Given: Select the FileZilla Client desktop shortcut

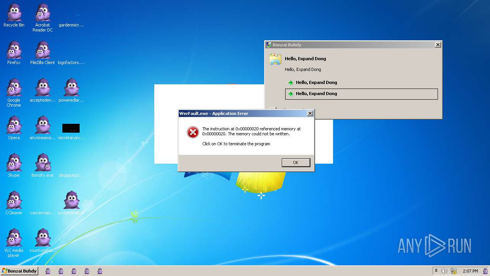Looking at the screenshot, I should pyautogui.click(x=42, y=53).
